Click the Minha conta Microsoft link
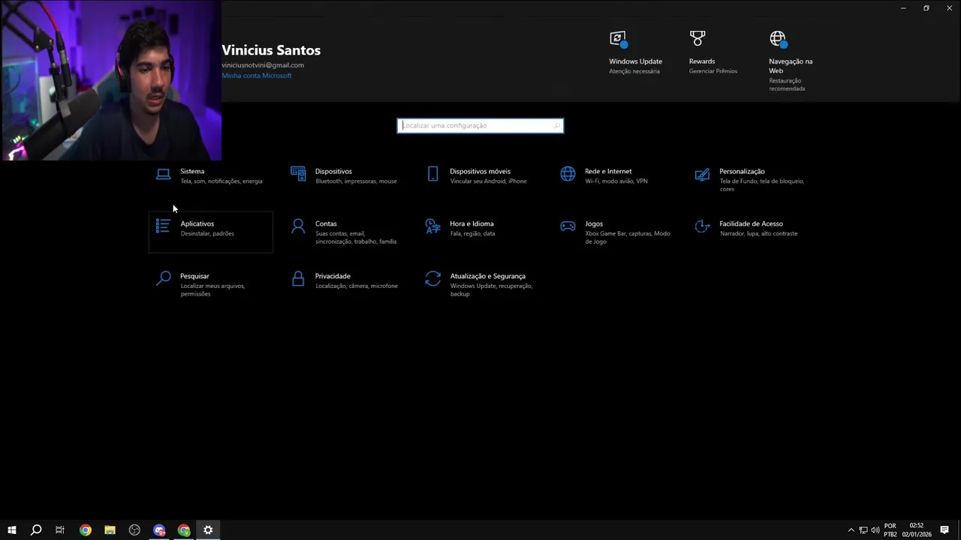This screenshot has width=961, height=540. click(257, 76)
